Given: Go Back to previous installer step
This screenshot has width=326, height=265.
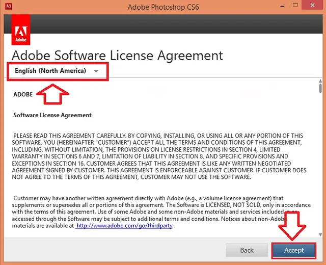Looking at the screenshot, I should point(247,250).
